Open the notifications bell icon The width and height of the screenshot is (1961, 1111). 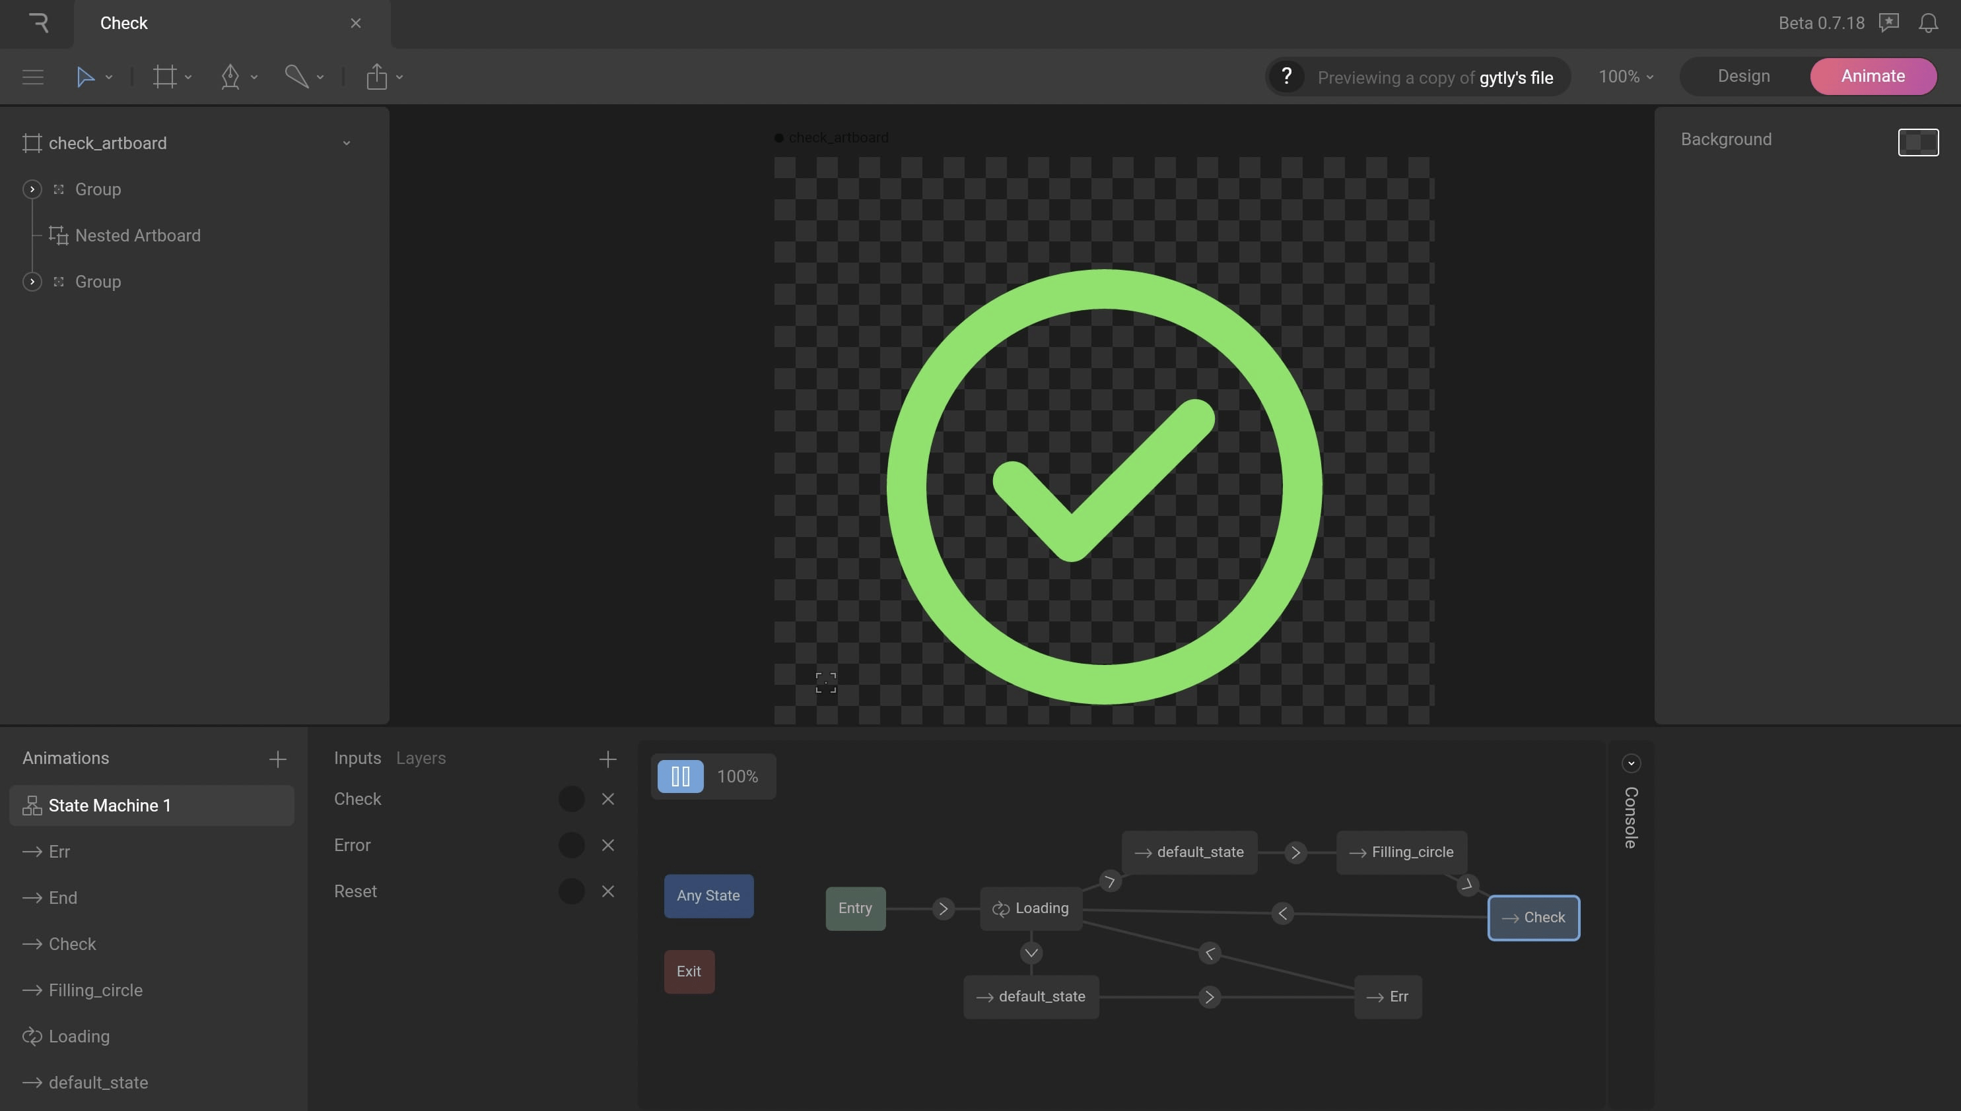tap(1928, 23)
